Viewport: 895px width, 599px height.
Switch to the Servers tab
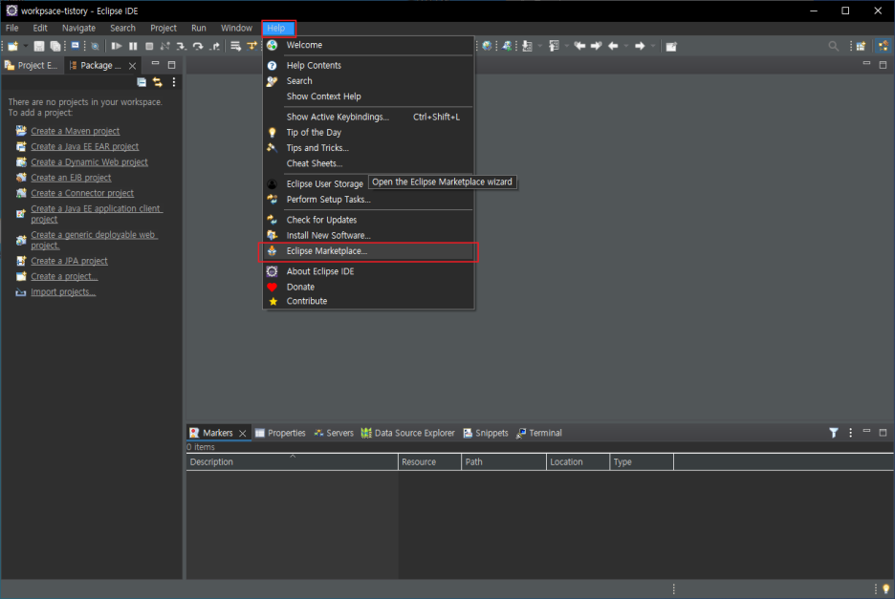[334, 433]
